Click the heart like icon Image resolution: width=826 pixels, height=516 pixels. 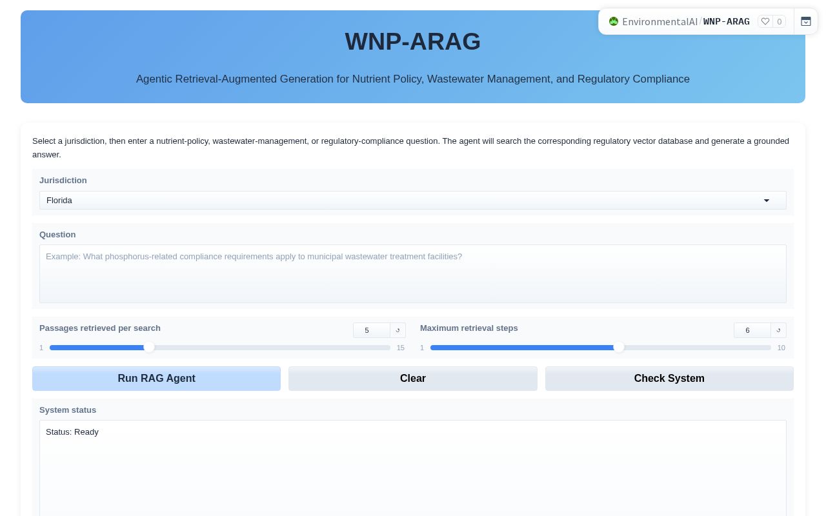click(765, 21)
